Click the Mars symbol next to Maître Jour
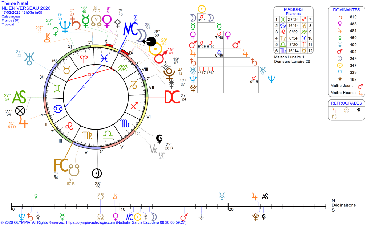372x225 pixels. tap(360, 87)
